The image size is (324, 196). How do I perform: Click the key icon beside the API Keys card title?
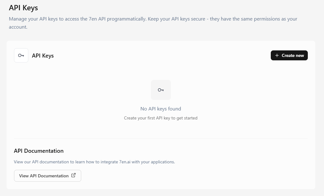pos(21,55)
